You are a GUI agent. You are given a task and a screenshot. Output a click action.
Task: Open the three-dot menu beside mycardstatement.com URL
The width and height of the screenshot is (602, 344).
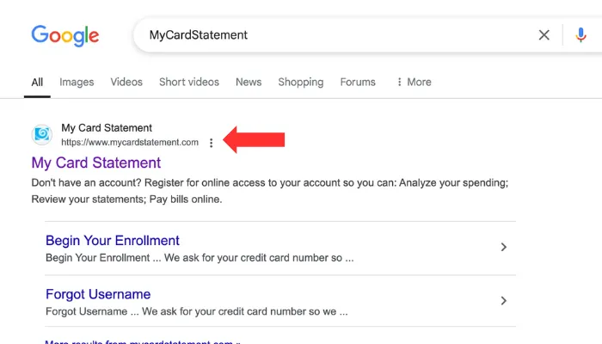[211, 143]
